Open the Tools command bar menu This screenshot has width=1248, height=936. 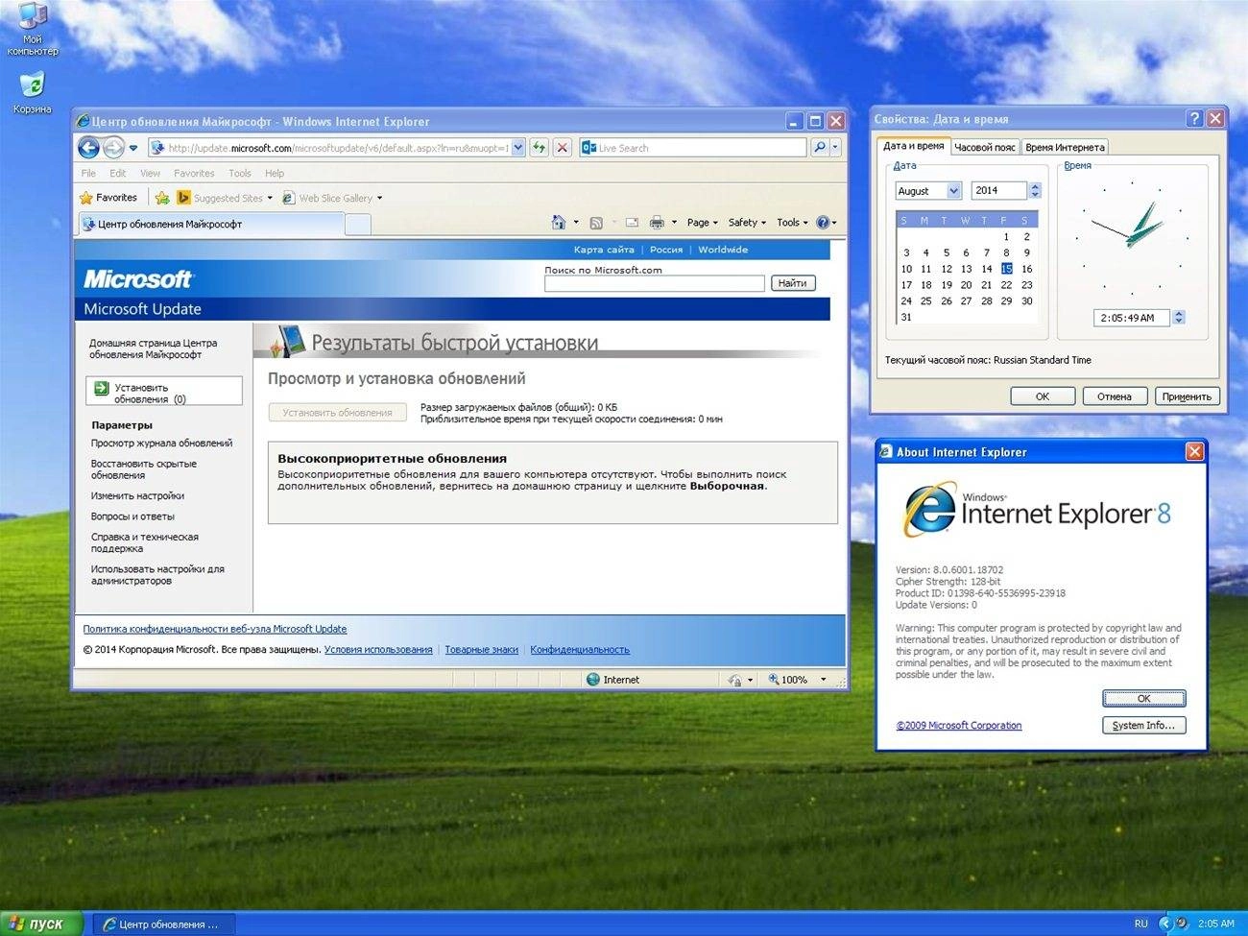pyautogui.click(x=792, y=223)
